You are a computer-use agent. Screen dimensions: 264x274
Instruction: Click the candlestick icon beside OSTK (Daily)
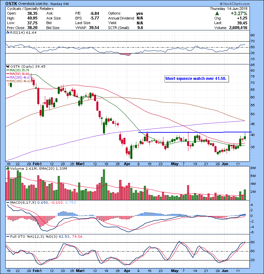pyautogui.click(x=8, y=66)
